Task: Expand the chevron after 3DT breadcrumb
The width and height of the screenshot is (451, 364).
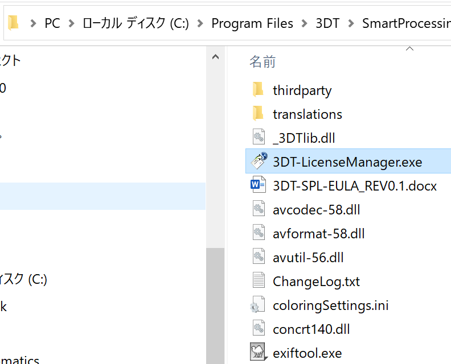Action: [351, 23]
